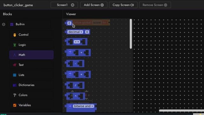Click the Control category icon
The width and height of the screenshot is (204, 115).
(15, 35)
